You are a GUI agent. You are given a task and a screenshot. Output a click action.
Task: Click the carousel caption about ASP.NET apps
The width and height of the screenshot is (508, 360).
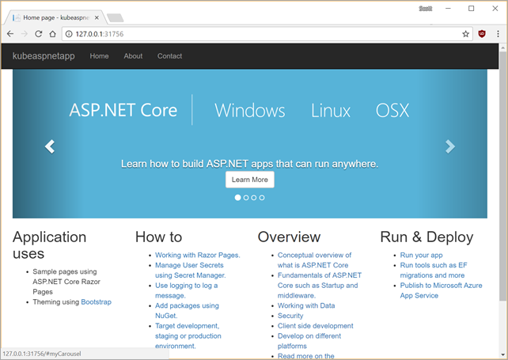250,164
